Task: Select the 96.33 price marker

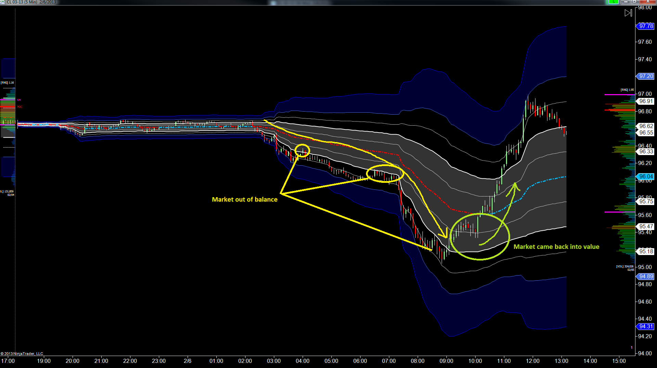Action: click(645, 151)
